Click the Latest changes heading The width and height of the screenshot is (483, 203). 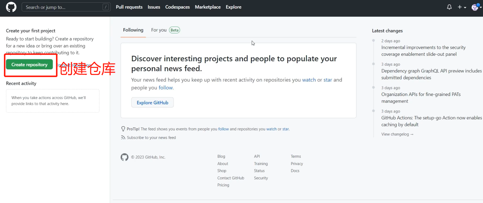pyautogui.click(x=387, y=31)
